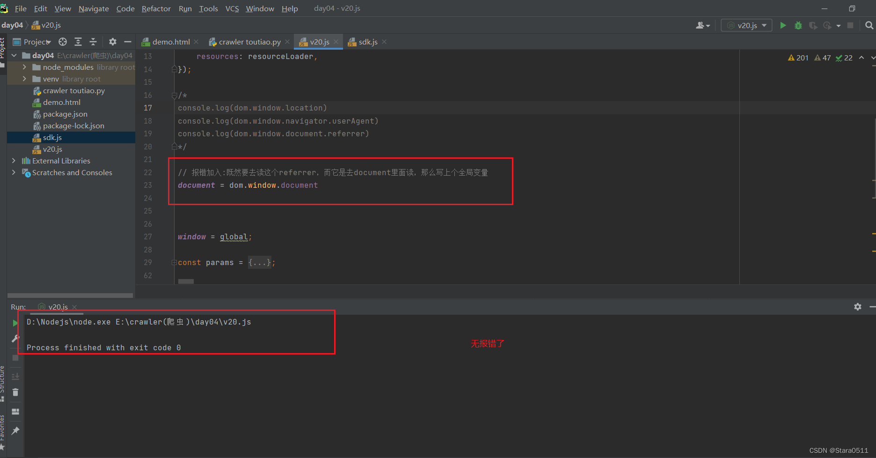Pin the Run tab
Image resolution: width=876 pixels, height=458 pixels.
(15, 430)
